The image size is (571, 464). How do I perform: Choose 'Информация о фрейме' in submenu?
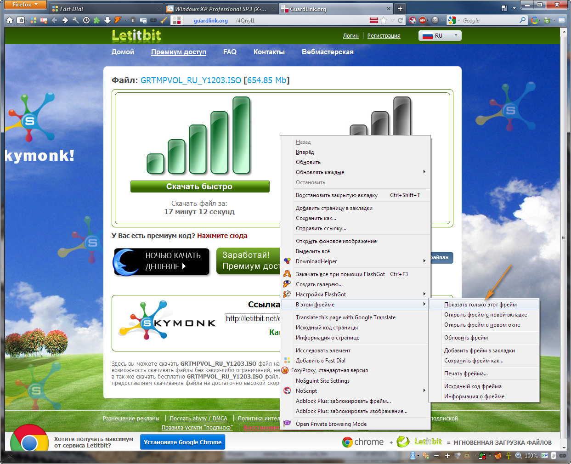(x=484, y=396)
